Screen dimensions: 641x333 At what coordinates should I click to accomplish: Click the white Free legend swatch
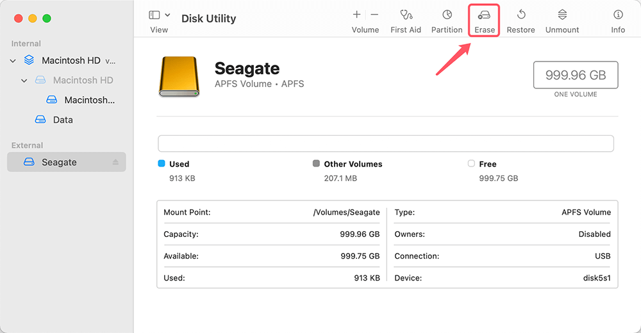[471, 163]
